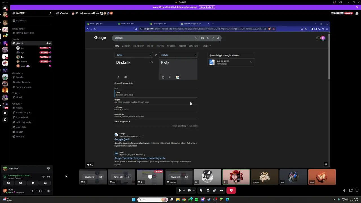Open File Explorer from the taskbar

point(178,200)
